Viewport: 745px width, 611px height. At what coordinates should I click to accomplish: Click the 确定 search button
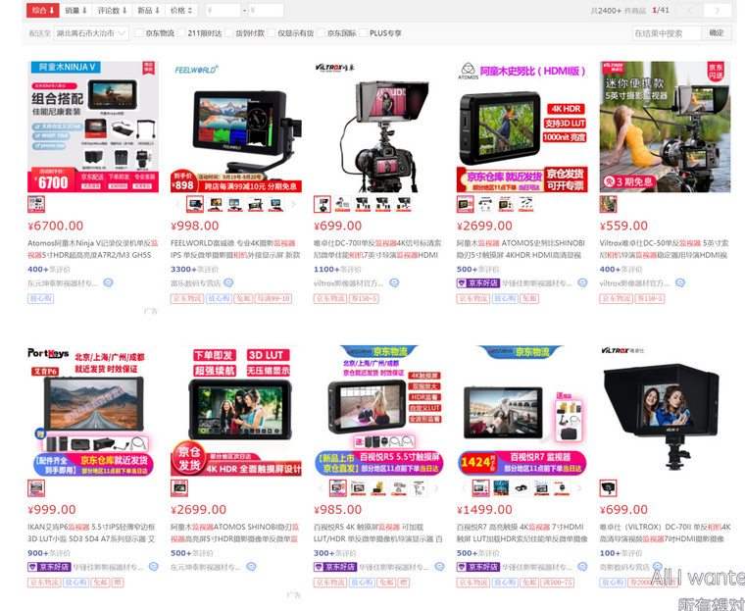[x=717, y=32]
